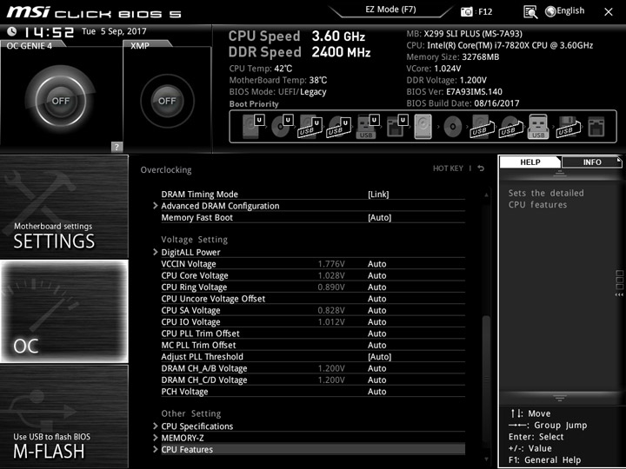This screenshot has width=626, height=469.
Task: Click the help panel side collapse arrows
Action: [619, 294]
